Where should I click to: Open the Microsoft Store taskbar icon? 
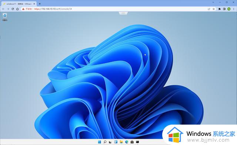click(x=132, y=142)
